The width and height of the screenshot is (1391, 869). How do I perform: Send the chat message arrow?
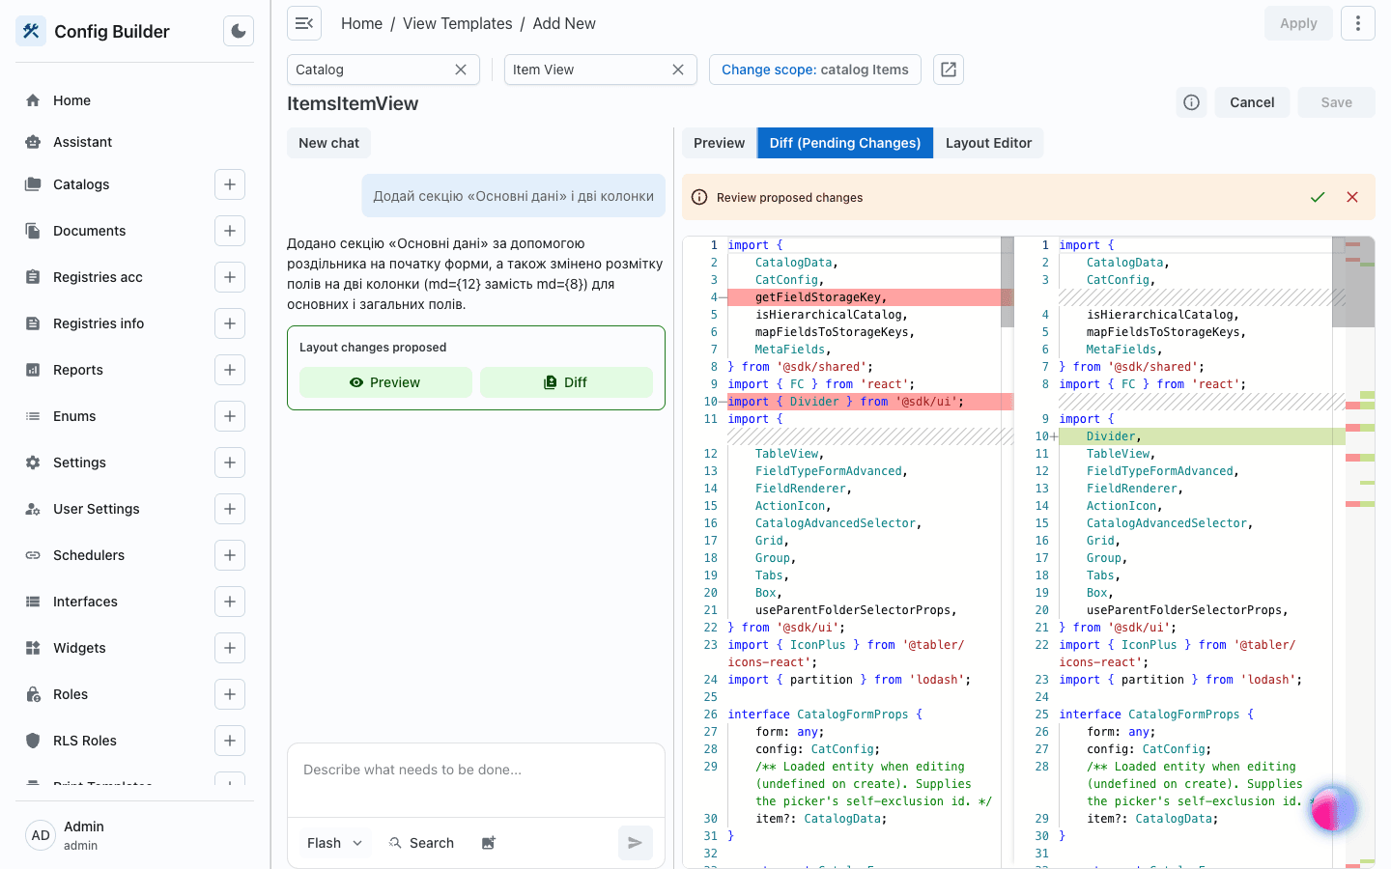click(x=636, y=843)
